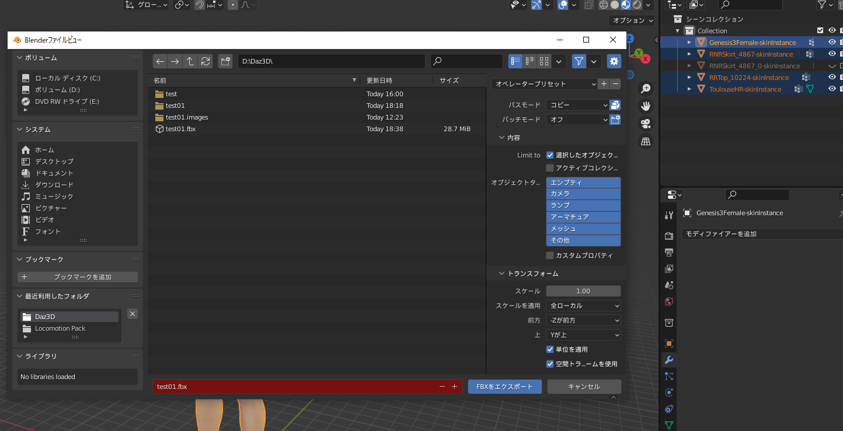
Task: Click batch own directory icon beside バッチモード
Action: [x=615, y=120]
